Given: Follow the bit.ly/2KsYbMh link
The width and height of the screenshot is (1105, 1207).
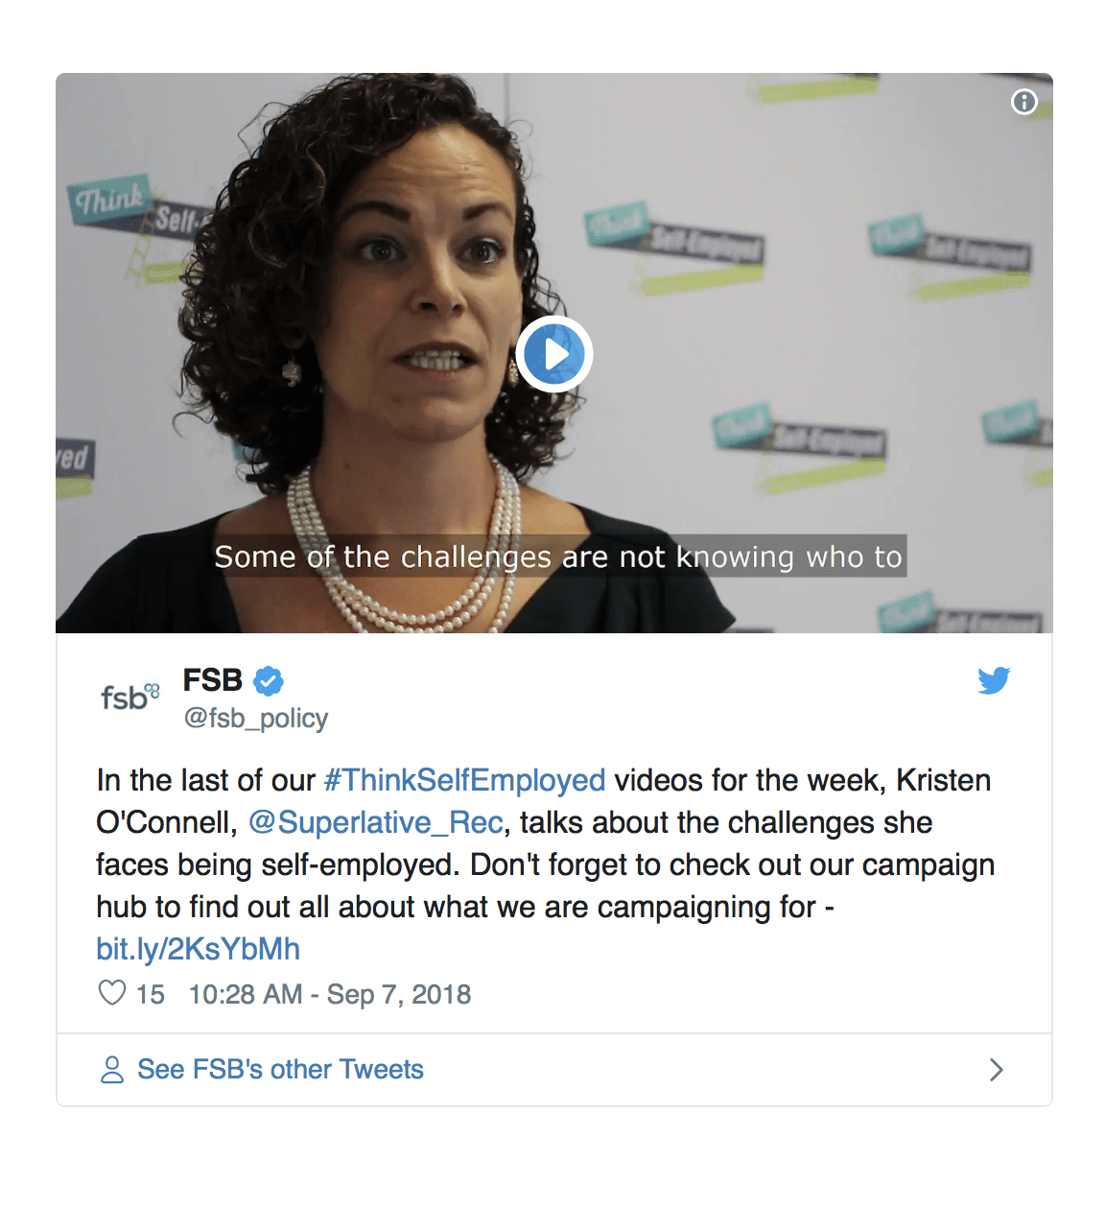Looking at the screenshot, I should pos(199,949).
